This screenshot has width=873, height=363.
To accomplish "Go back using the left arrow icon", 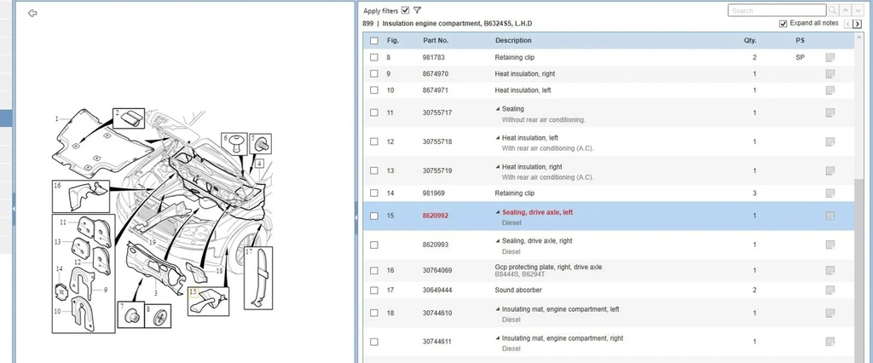I will [32, 14].
